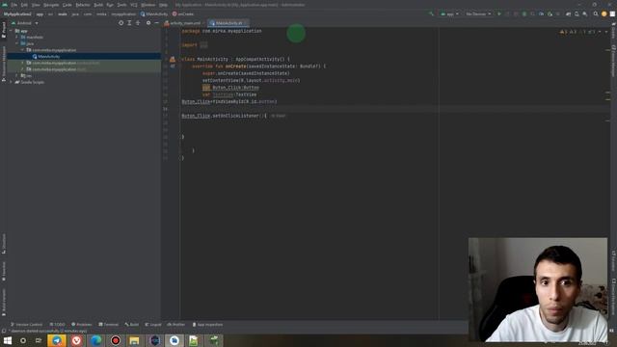Open the Help menu
Image resolution: width=617 pixels, height=347 pixels.
164,5
